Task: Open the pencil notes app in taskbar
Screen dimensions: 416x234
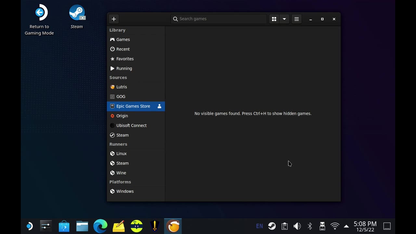Action: 119,226
